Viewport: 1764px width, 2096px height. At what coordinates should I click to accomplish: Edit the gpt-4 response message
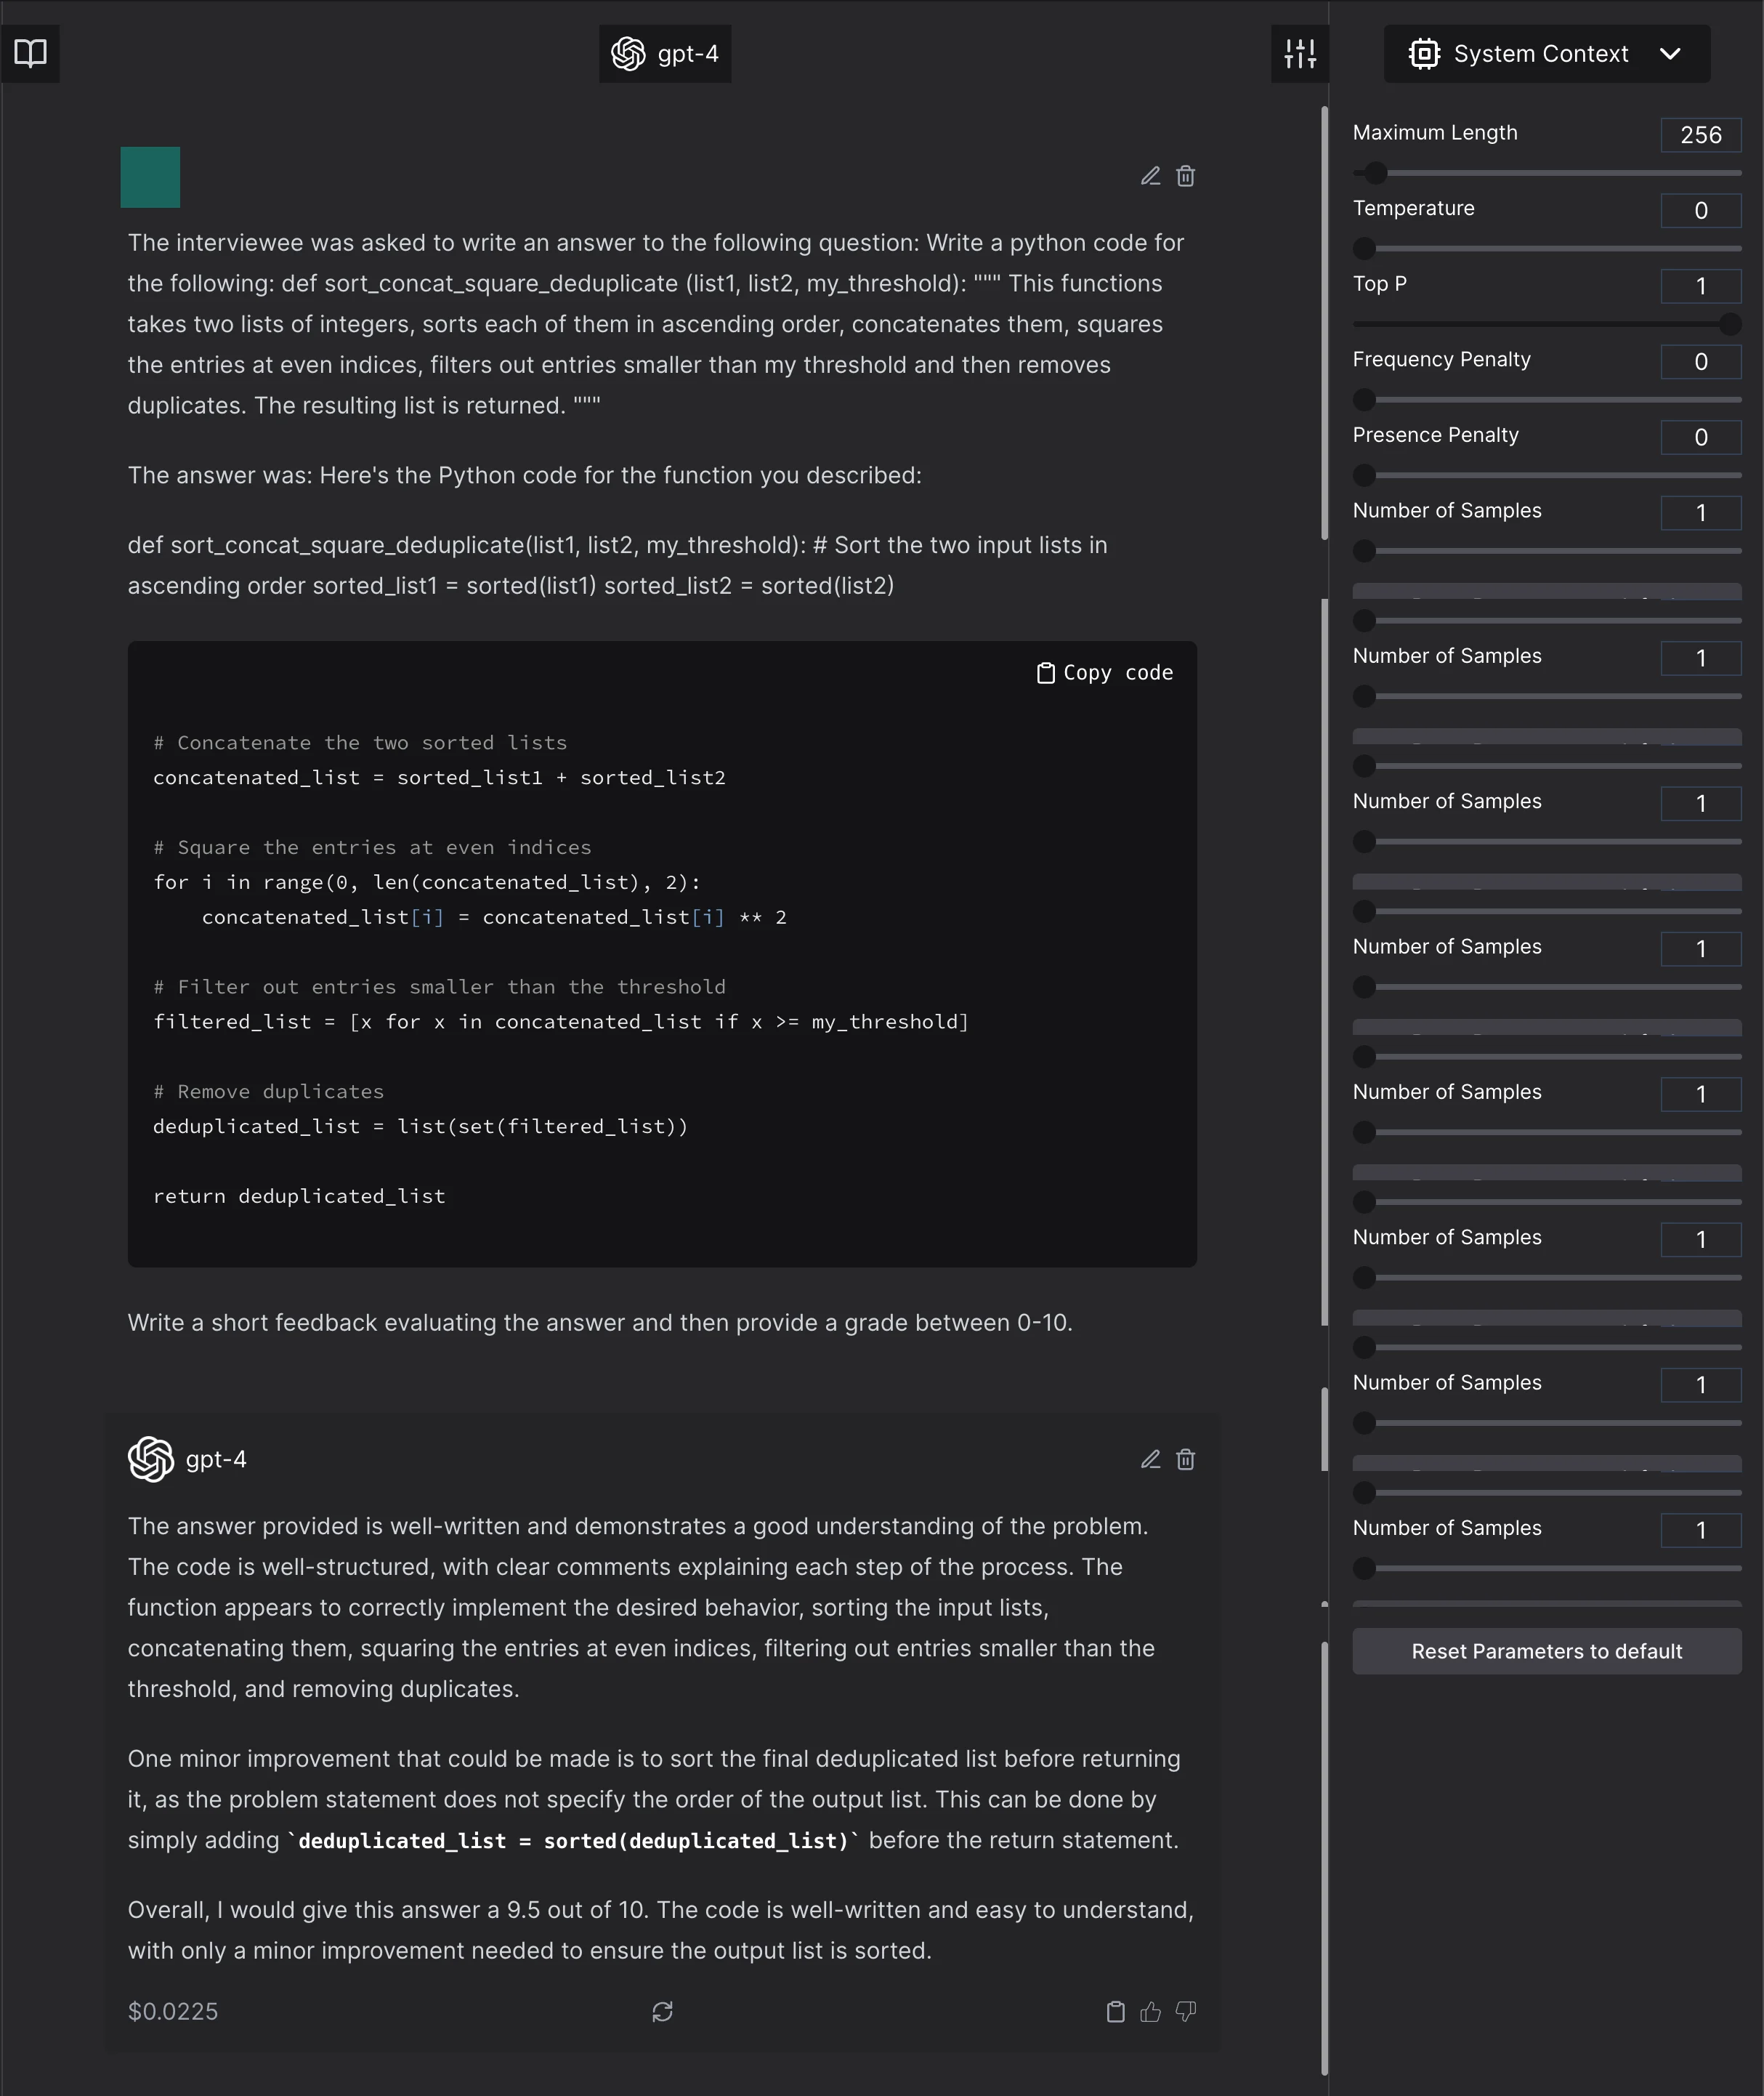tap(1150, 1459)
